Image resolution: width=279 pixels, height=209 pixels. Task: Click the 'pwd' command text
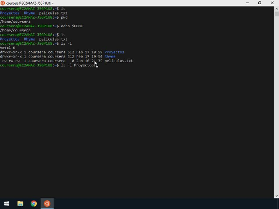click(x=64, y=17)
